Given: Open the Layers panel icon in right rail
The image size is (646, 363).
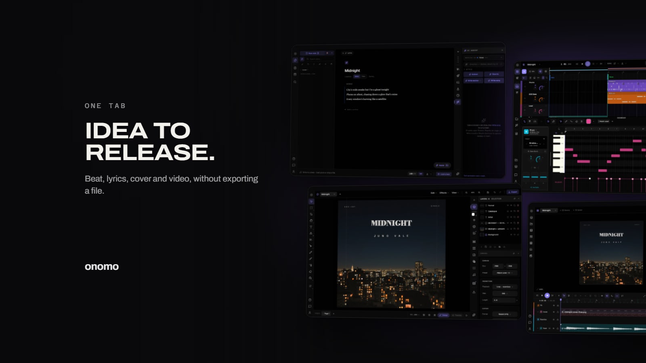Looking at the screenshot, I should [x=474, y=207].
